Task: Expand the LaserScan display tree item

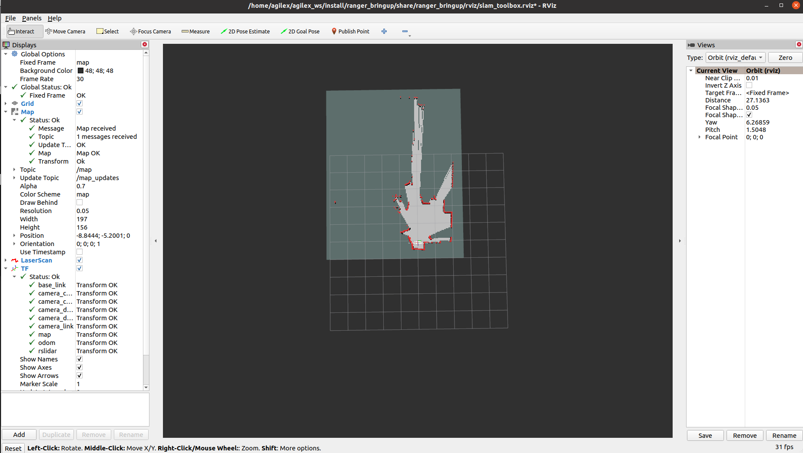Action: coord(6,260)
